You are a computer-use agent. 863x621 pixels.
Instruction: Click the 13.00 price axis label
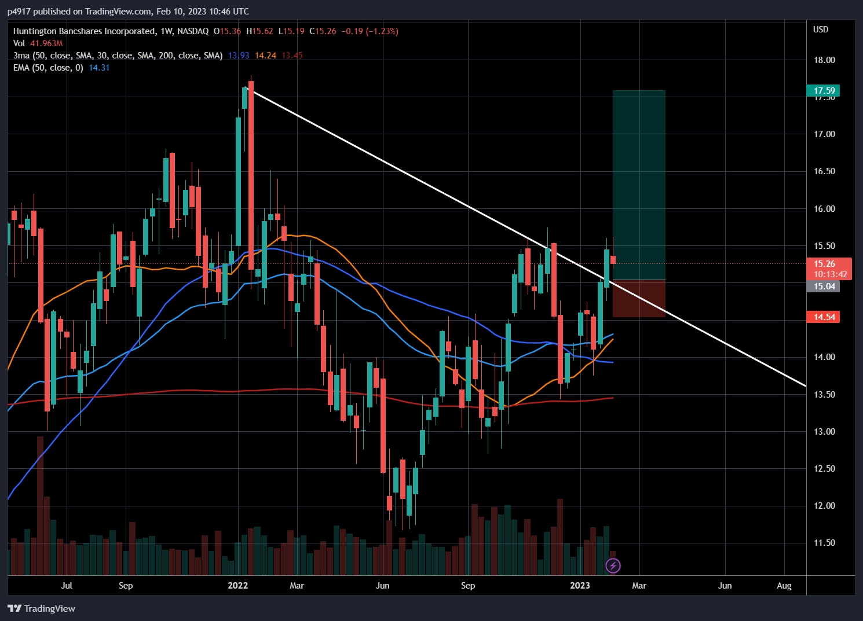point(824,432)
